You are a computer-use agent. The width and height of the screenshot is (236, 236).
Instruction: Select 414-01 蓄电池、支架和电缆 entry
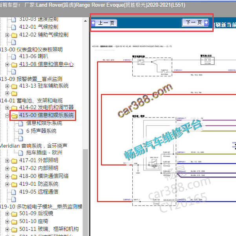pos(31,101)
